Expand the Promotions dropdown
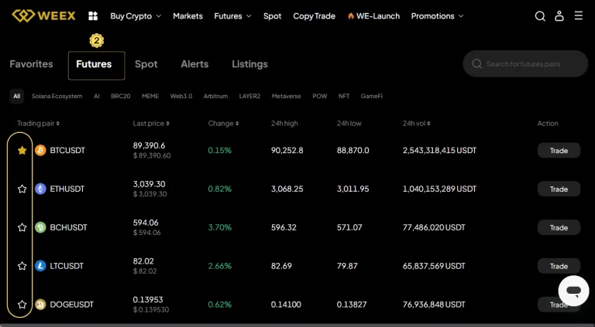This screenshot has height=327, width=595. [x=437, y=16]
